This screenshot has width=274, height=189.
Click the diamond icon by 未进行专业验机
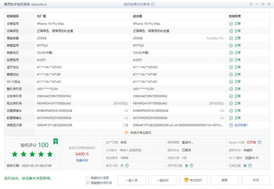pos(126,132)
